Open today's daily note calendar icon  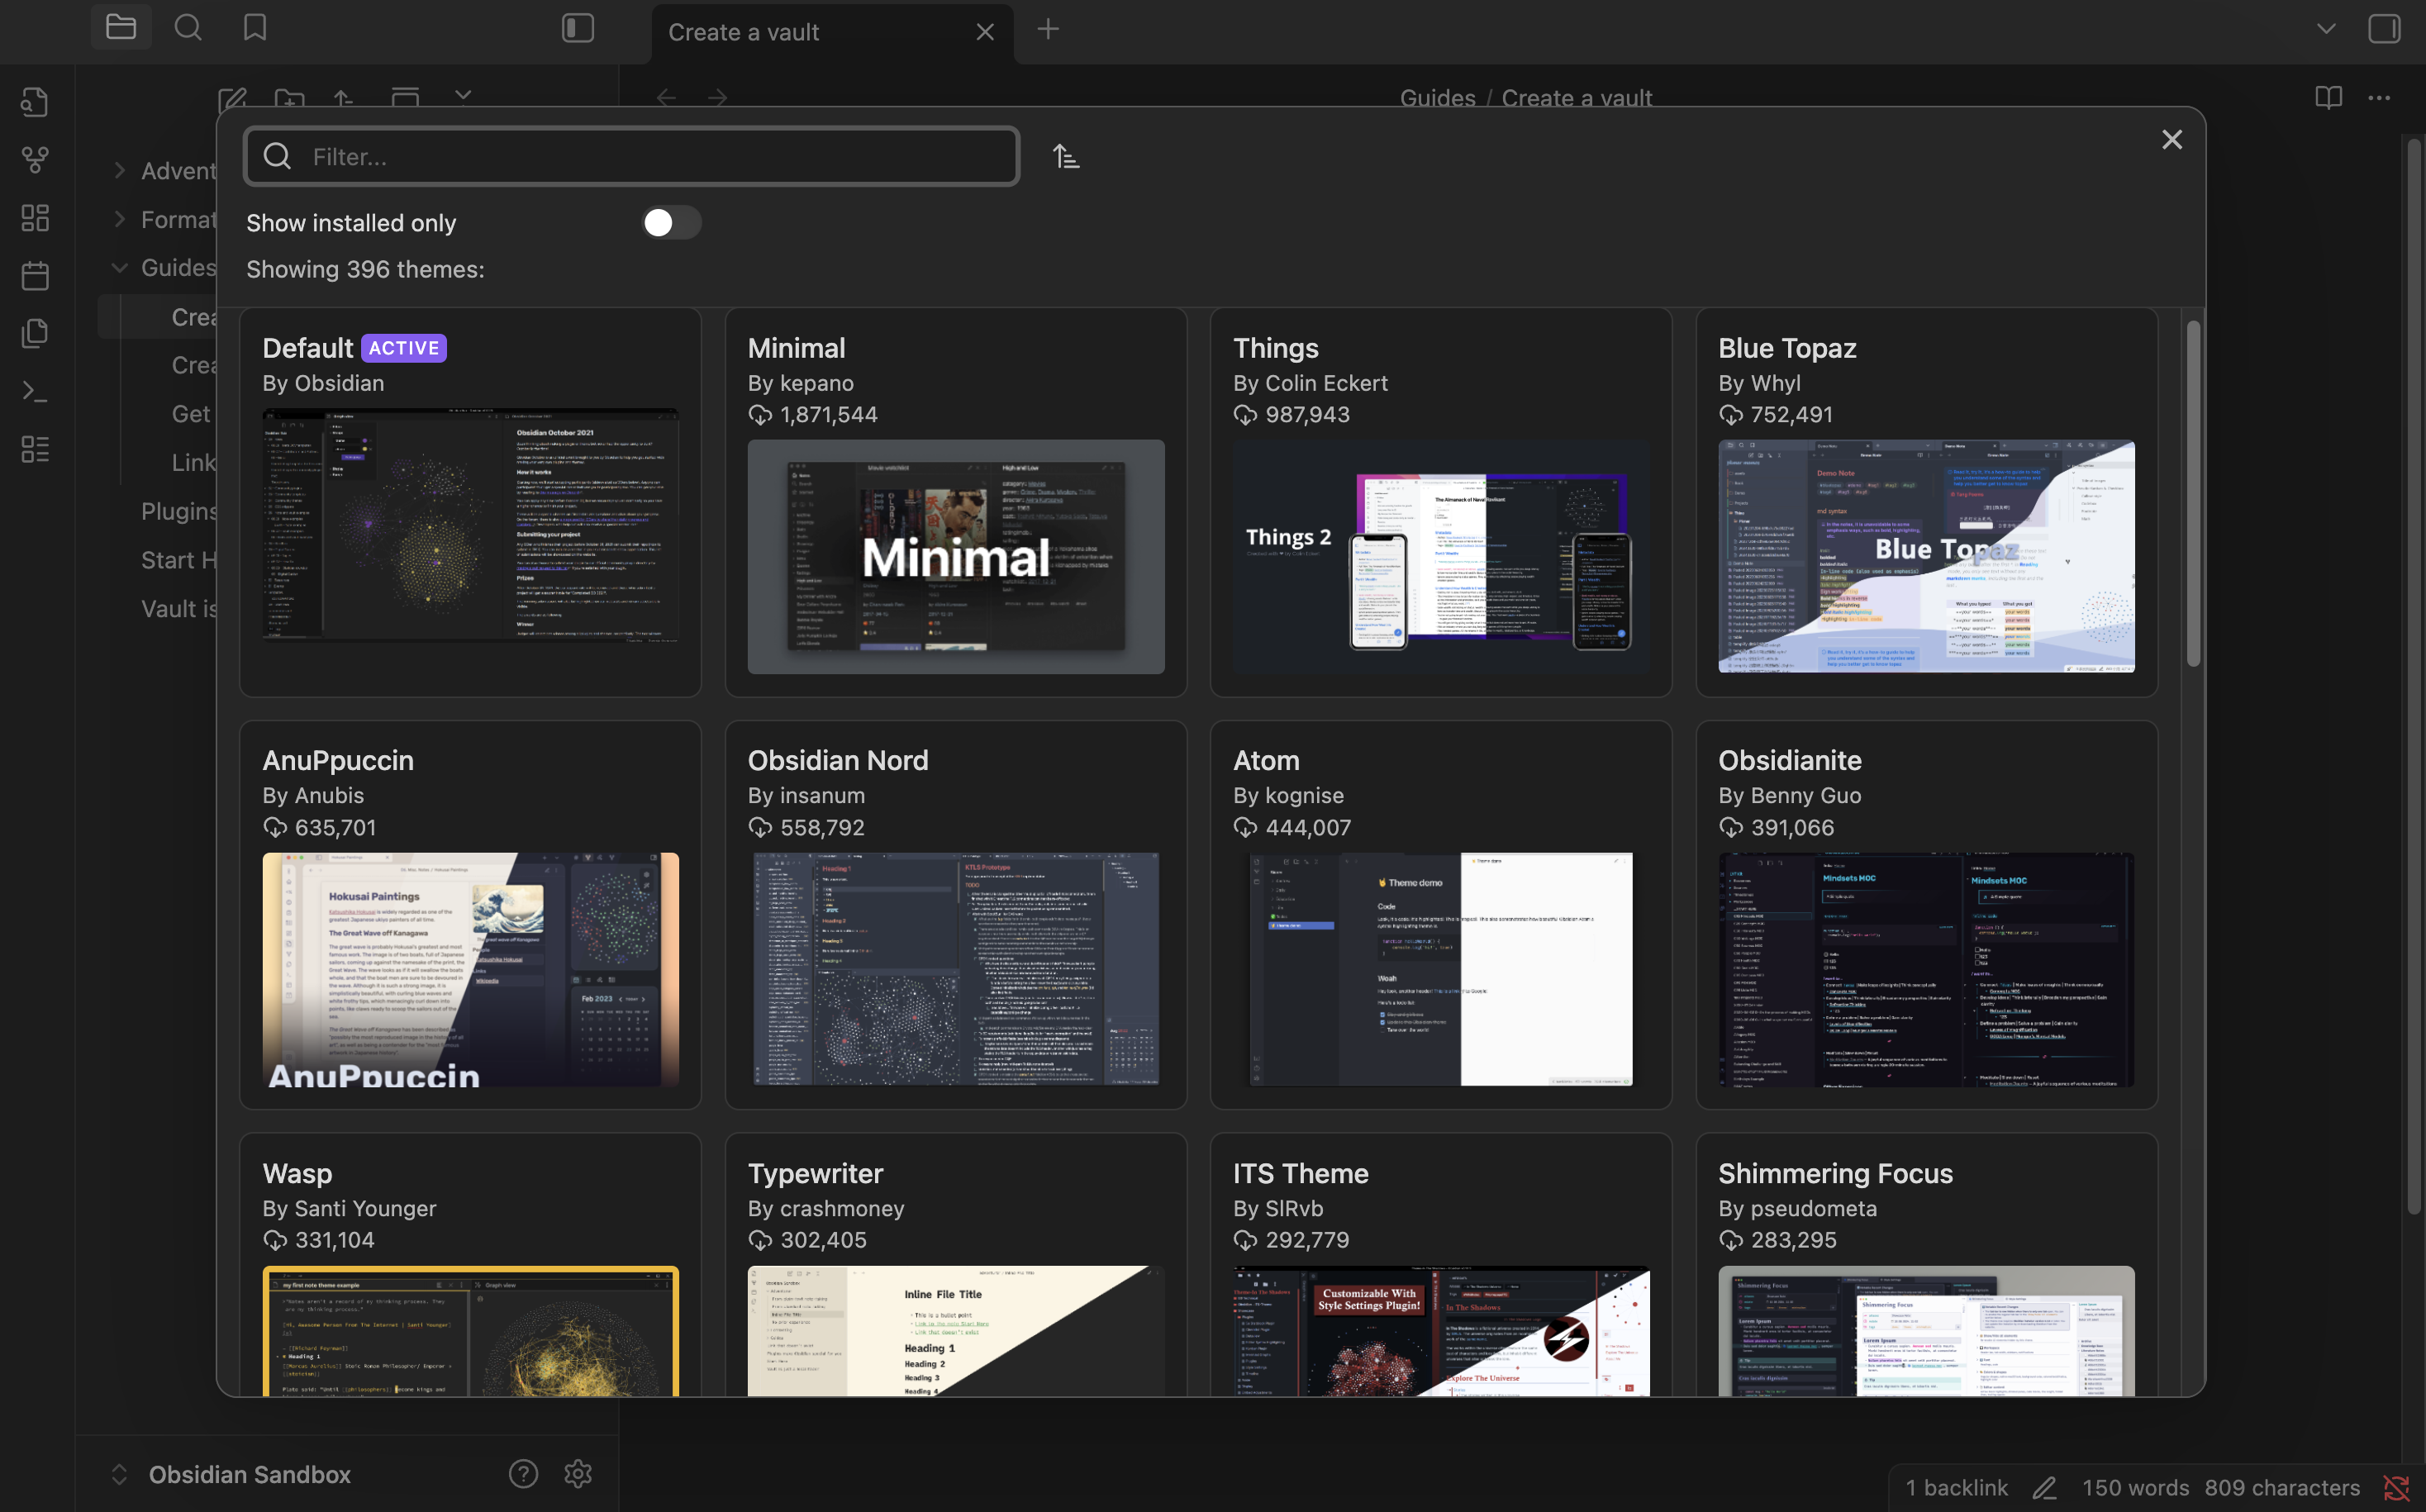tap(35, 276)
